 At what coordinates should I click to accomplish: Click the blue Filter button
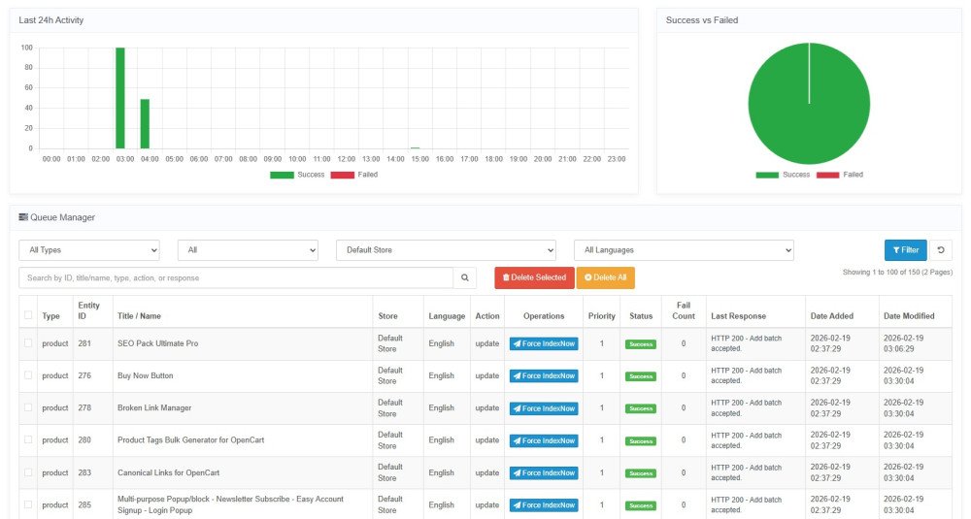pyautogui.click(x=905, y=250)
